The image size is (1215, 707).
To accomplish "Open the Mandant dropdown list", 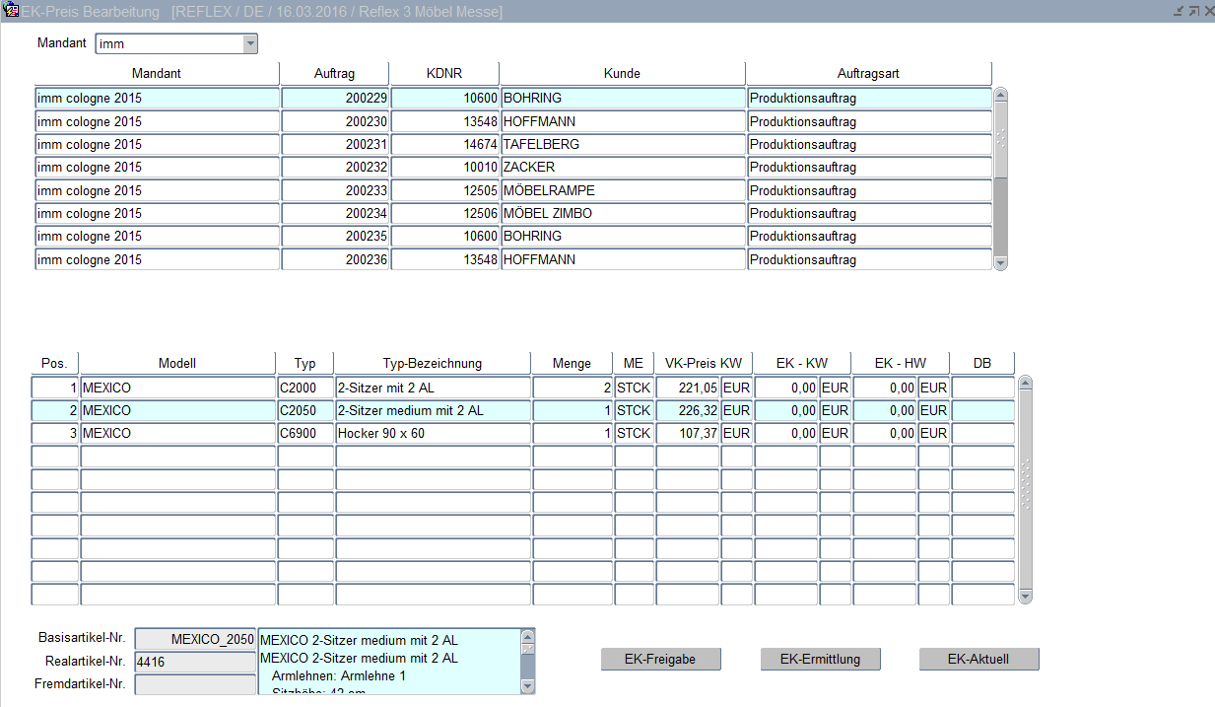I will tap(249, 43).
